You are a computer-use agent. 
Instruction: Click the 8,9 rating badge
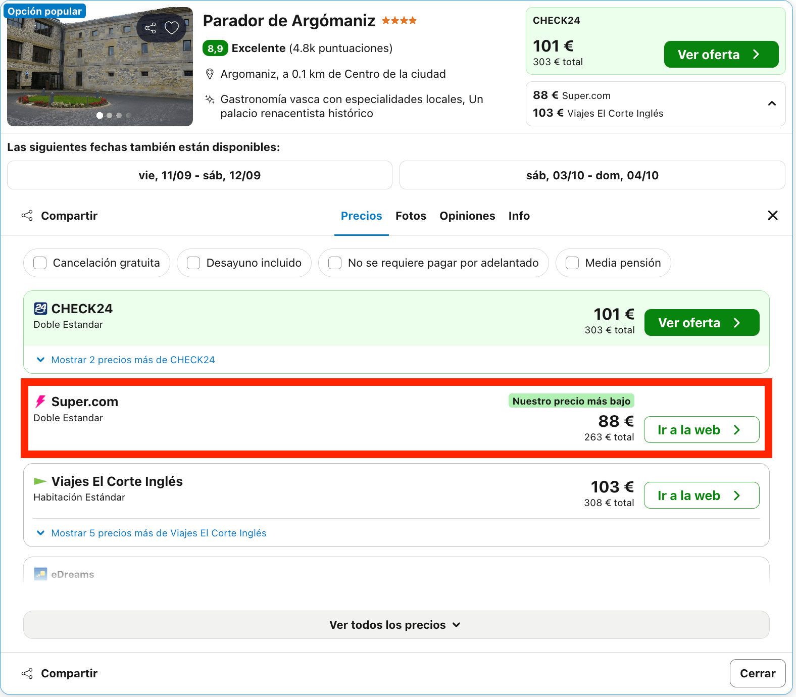click(x=215, y=48)
